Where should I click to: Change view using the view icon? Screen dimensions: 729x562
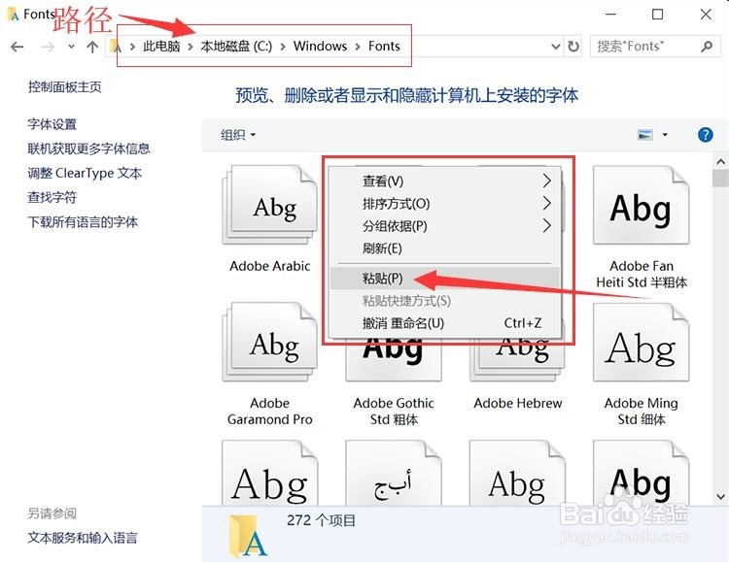point(645,135)
